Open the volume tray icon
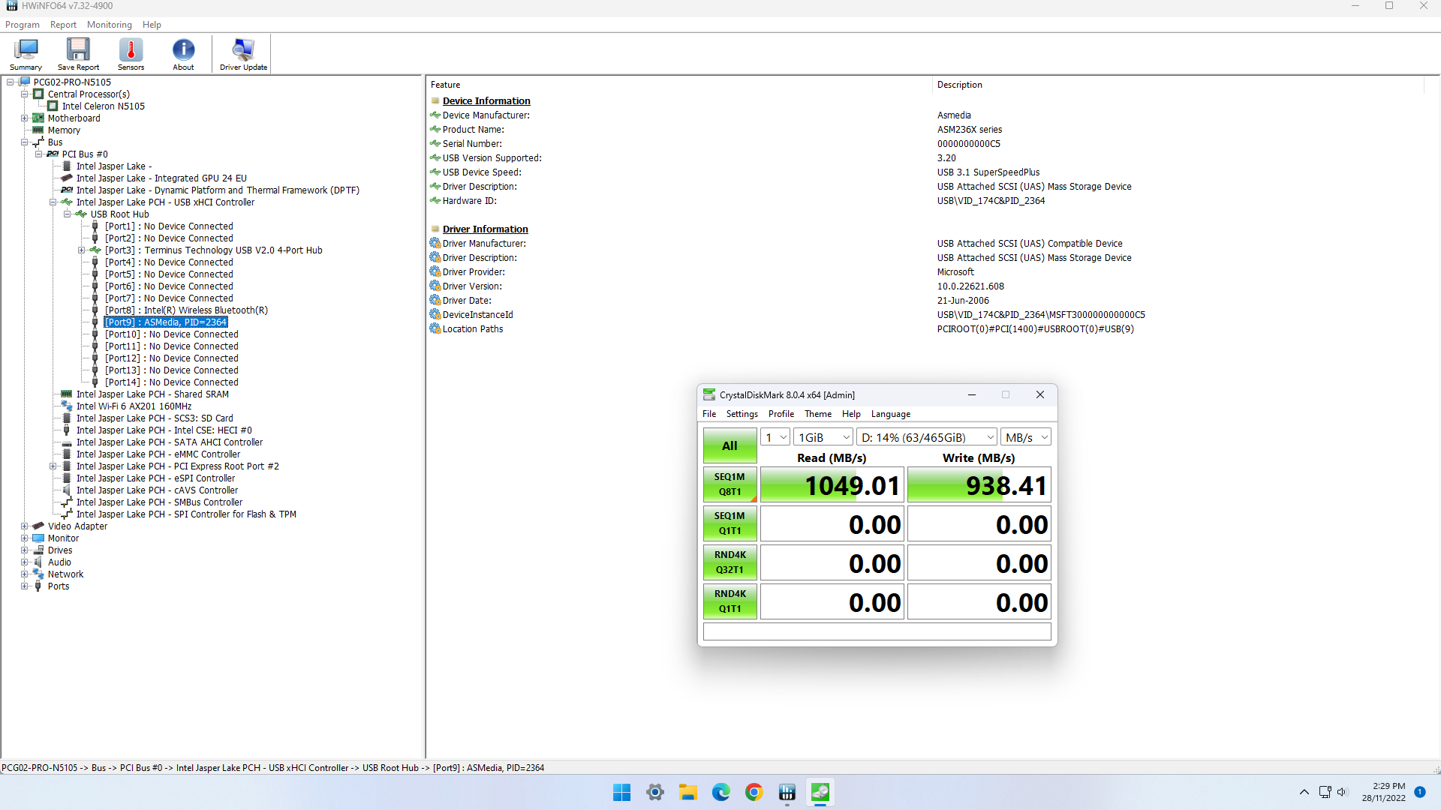The width and height of the screenshot is (1441, 810). pyautogui.click(x=1343, y=792)
